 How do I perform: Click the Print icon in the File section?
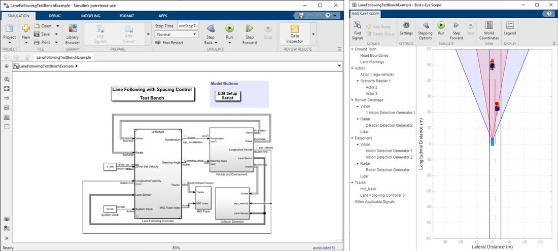click(37, 42)
